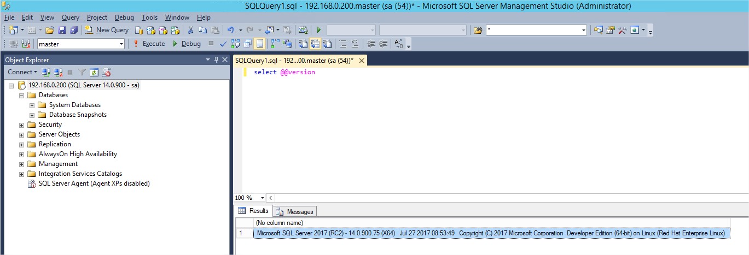Open the Window menu
Screen dimensions: 749x255
(x=177, y=17)
